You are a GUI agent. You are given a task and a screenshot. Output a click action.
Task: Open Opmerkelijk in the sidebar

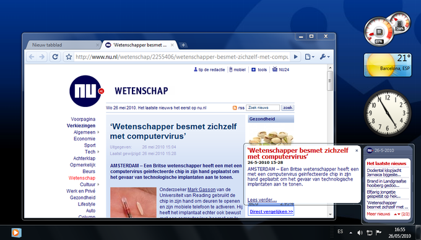(x=83, y=165)
